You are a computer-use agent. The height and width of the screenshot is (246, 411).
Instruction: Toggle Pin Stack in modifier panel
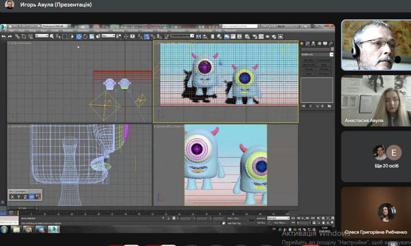click(304, 106)
